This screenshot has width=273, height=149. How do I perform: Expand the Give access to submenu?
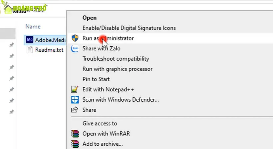(100, 124)
